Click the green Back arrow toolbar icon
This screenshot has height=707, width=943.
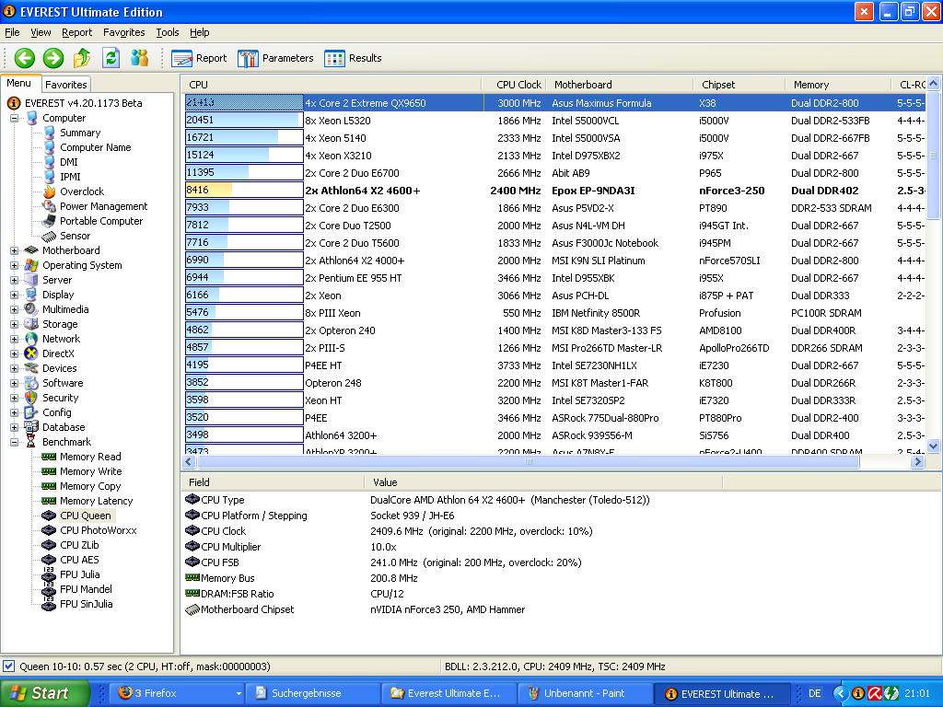coord(25,58)
